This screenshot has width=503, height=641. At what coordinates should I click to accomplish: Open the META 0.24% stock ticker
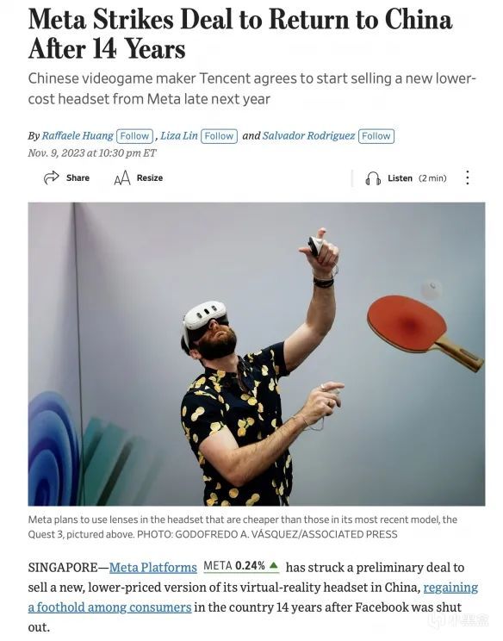241,566
